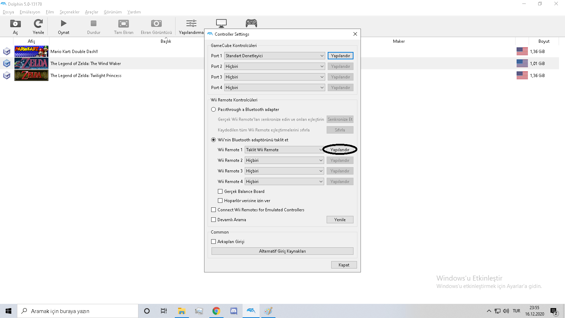Open Discord from taskbar
This screenshot has width=565, height=318.
233,311
